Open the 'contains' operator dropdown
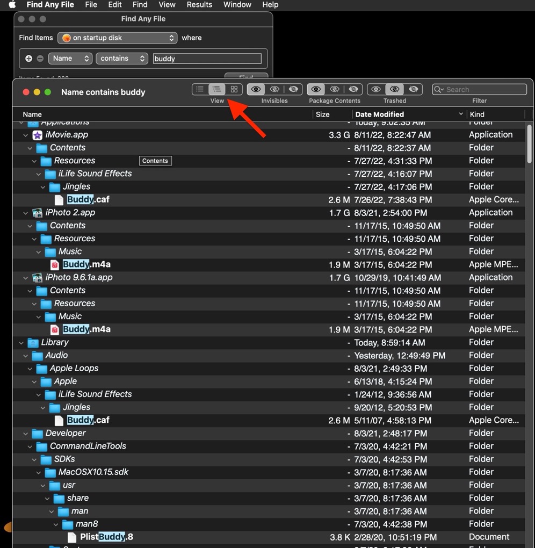 122,59
